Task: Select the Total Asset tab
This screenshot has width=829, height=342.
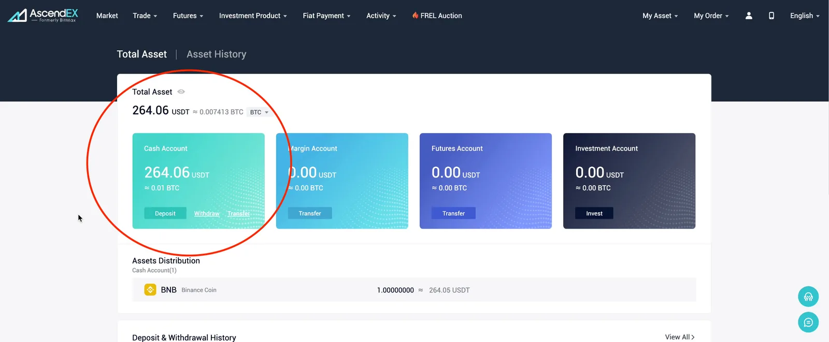Action: (x=142, y=54)
